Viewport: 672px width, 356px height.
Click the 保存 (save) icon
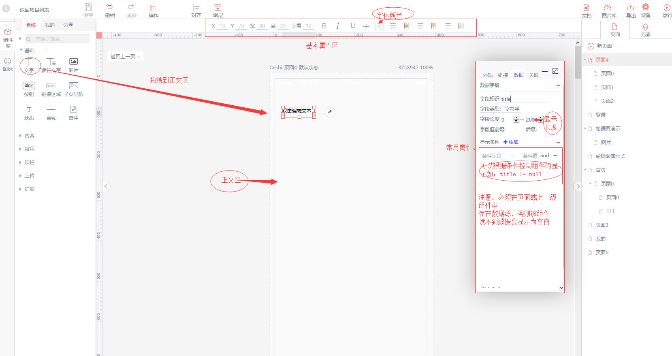tap(88, 7)
